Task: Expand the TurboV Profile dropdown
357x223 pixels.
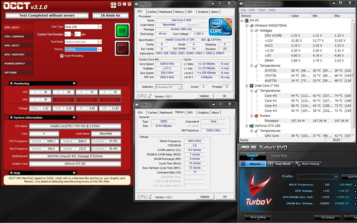Action: click(336, 177)
